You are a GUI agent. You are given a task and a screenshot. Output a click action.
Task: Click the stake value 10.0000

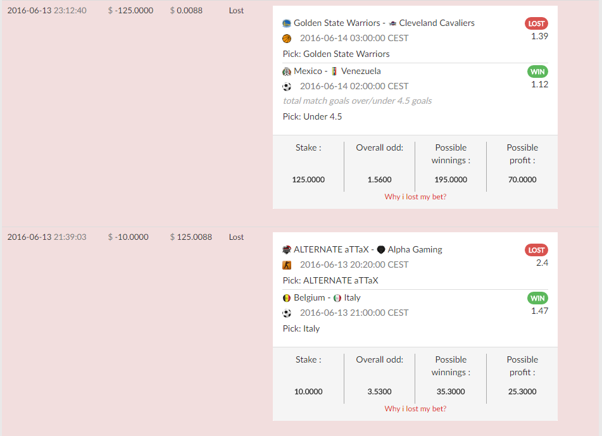[x=308, y=391]
